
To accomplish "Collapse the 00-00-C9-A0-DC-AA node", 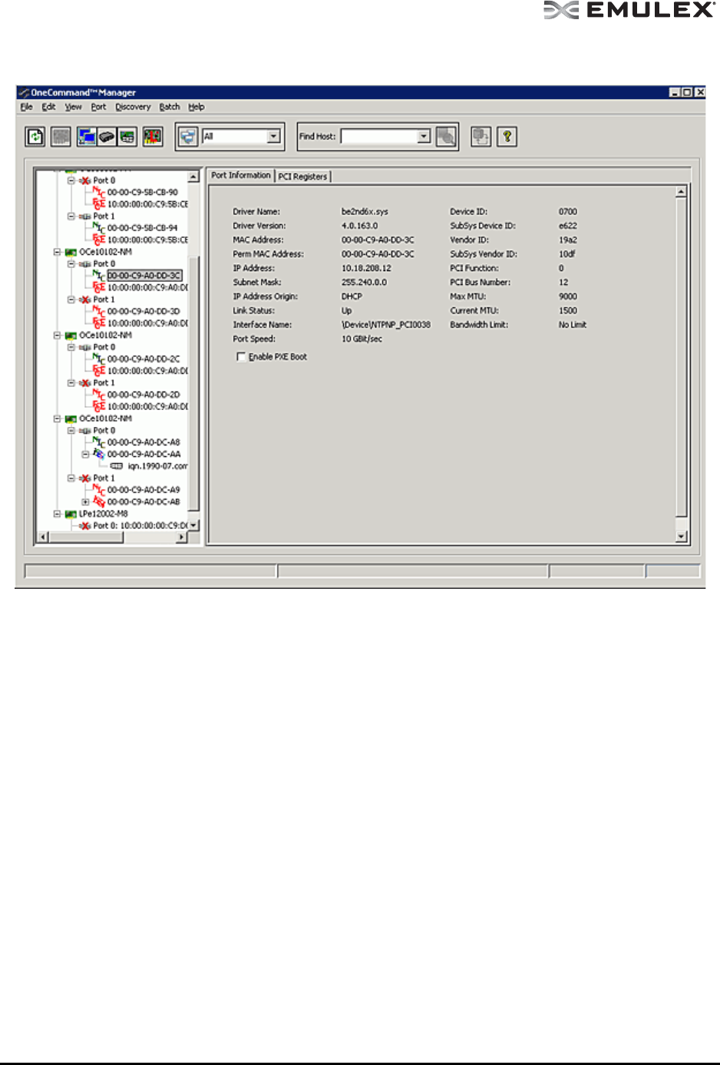I will [x=86, y=454].
